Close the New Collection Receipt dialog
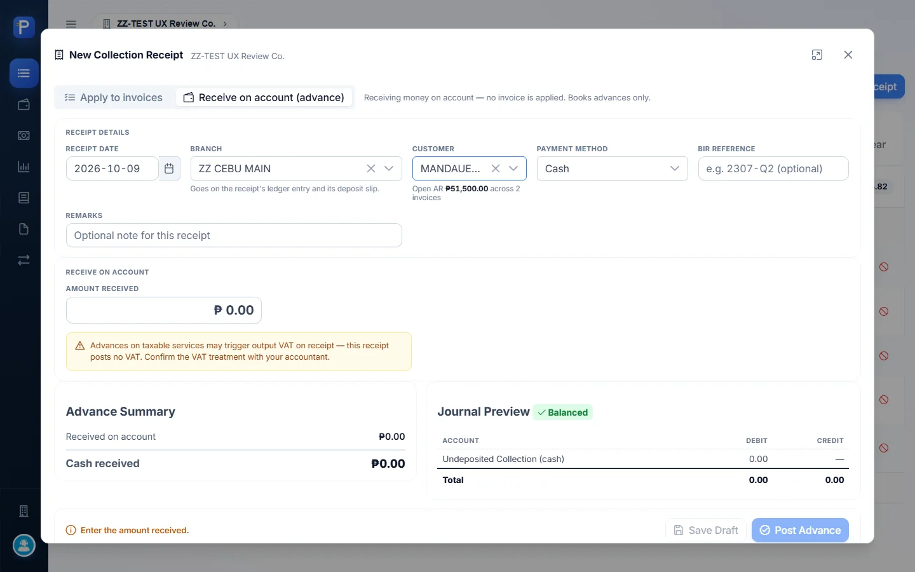This screenshot has width=915, height=572. (x=848, y=55)
